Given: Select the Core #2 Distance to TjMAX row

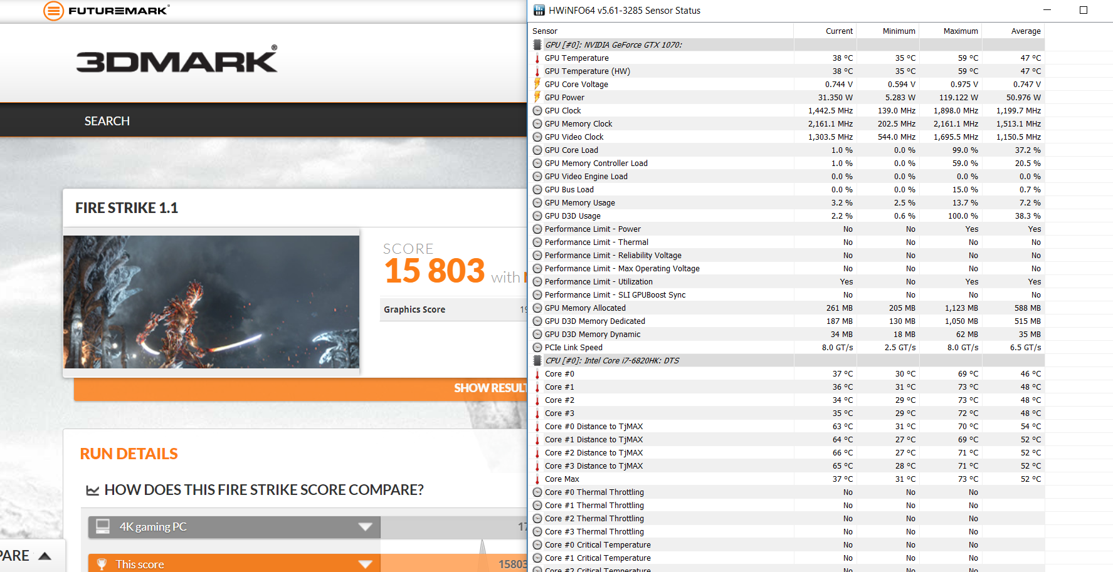Looking at the screenshot, I should coord(788,452).
